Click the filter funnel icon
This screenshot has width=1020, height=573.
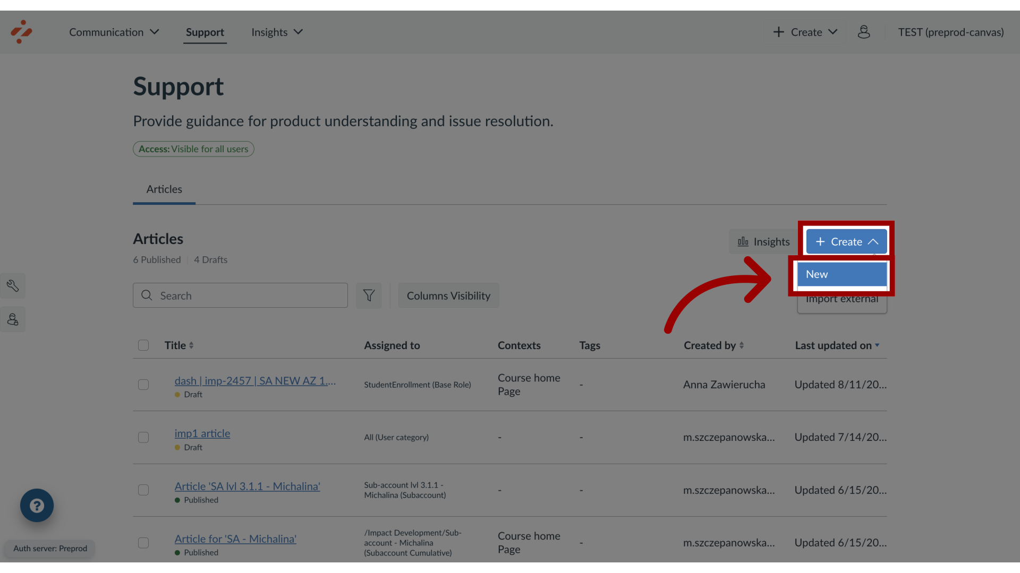pyautogui.click(x=369, y=296)
